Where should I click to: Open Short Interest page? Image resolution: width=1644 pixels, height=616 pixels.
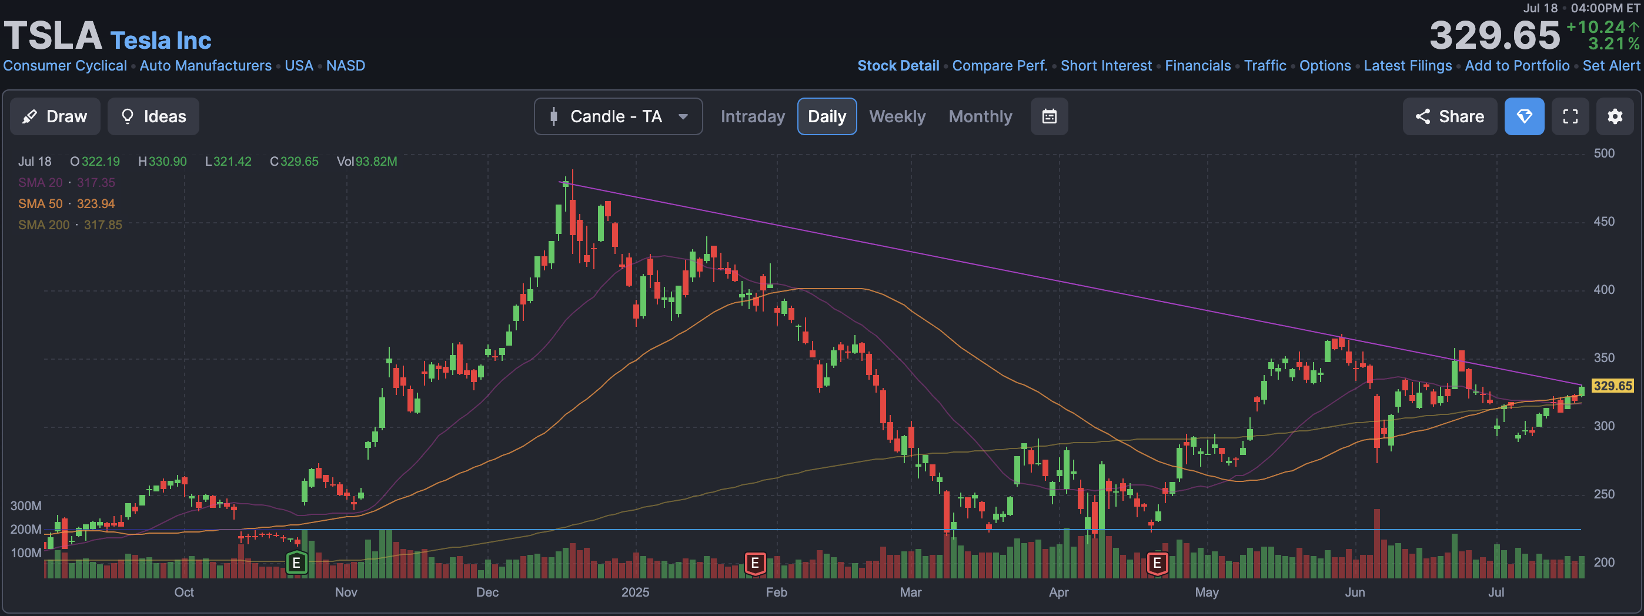1106,66
